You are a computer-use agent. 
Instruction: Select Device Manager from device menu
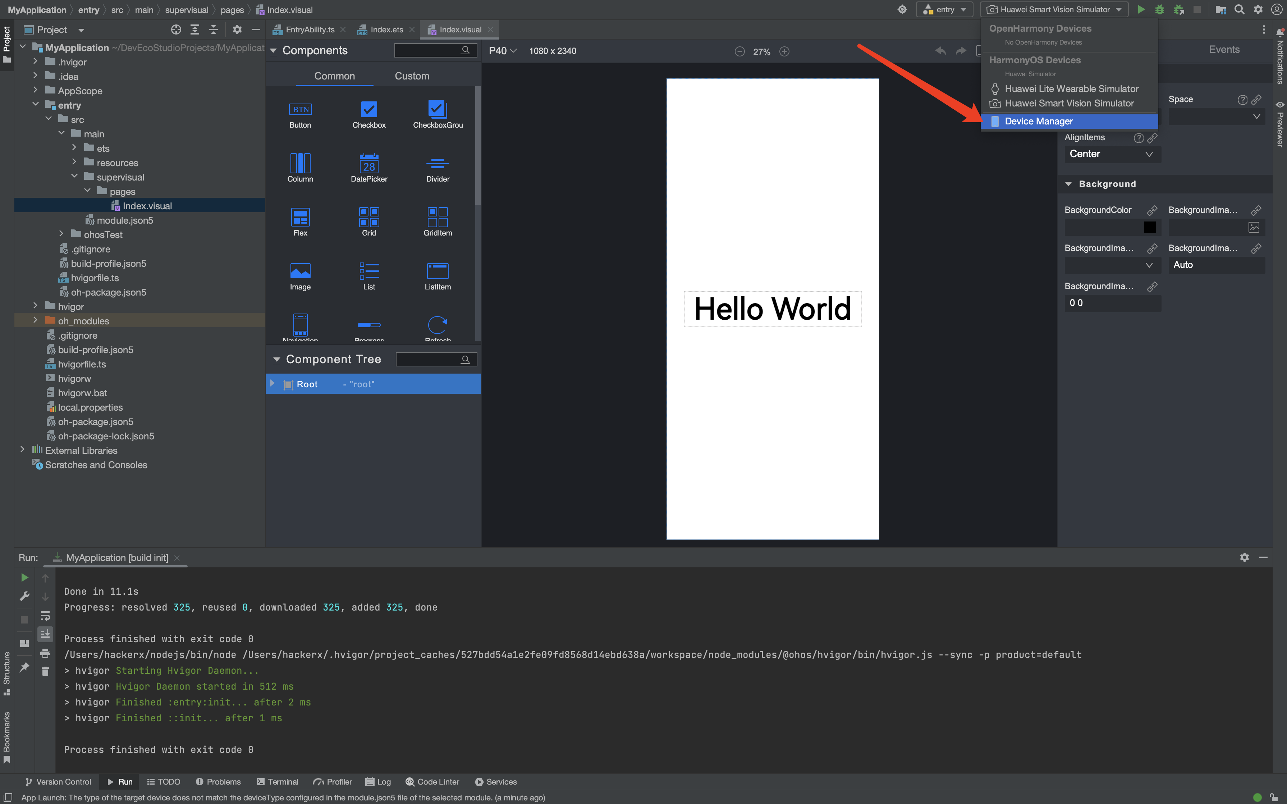1038,121
